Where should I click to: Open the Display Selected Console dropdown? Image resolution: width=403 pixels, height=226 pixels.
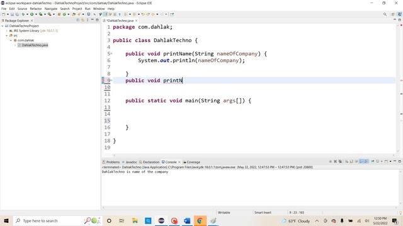[382, 161]
